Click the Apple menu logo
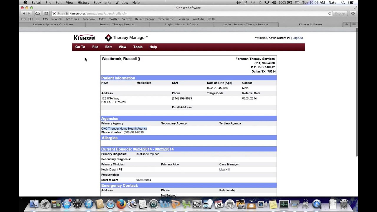This screenshot has width=377, height=212. pos(25,3)
